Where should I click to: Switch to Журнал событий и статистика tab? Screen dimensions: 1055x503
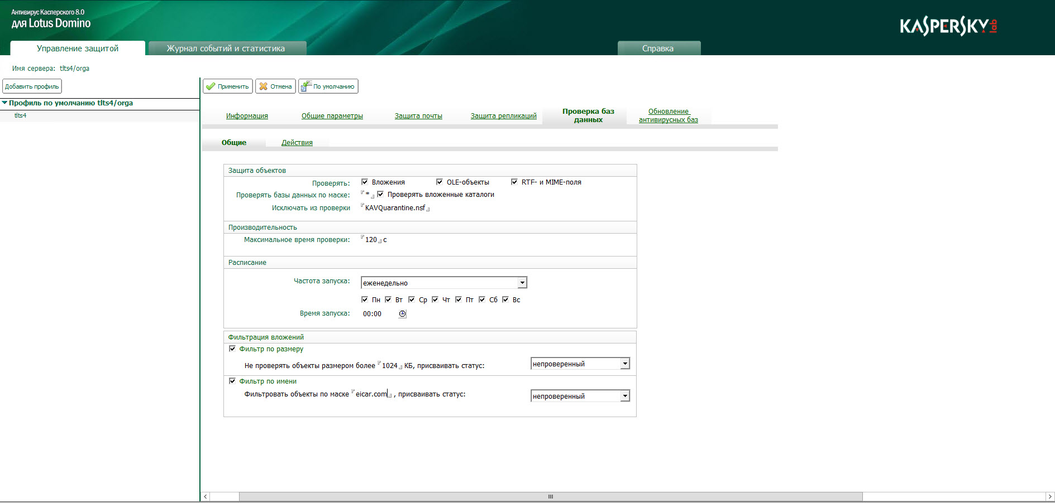pos(226,49)
